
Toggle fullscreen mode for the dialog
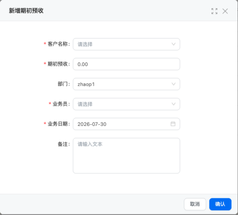pyautogui.click(x=215, y=11)
